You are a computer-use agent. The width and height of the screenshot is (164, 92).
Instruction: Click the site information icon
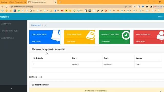pos(12,7)
